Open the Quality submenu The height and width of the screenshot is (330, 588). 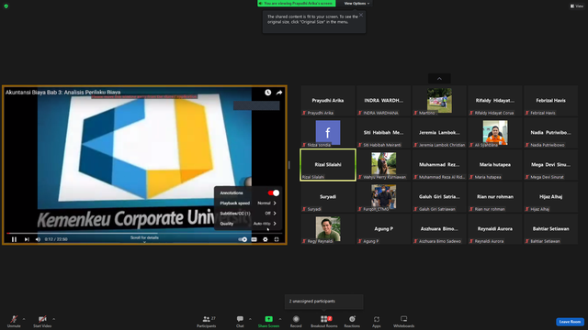[x=248, y=224]
